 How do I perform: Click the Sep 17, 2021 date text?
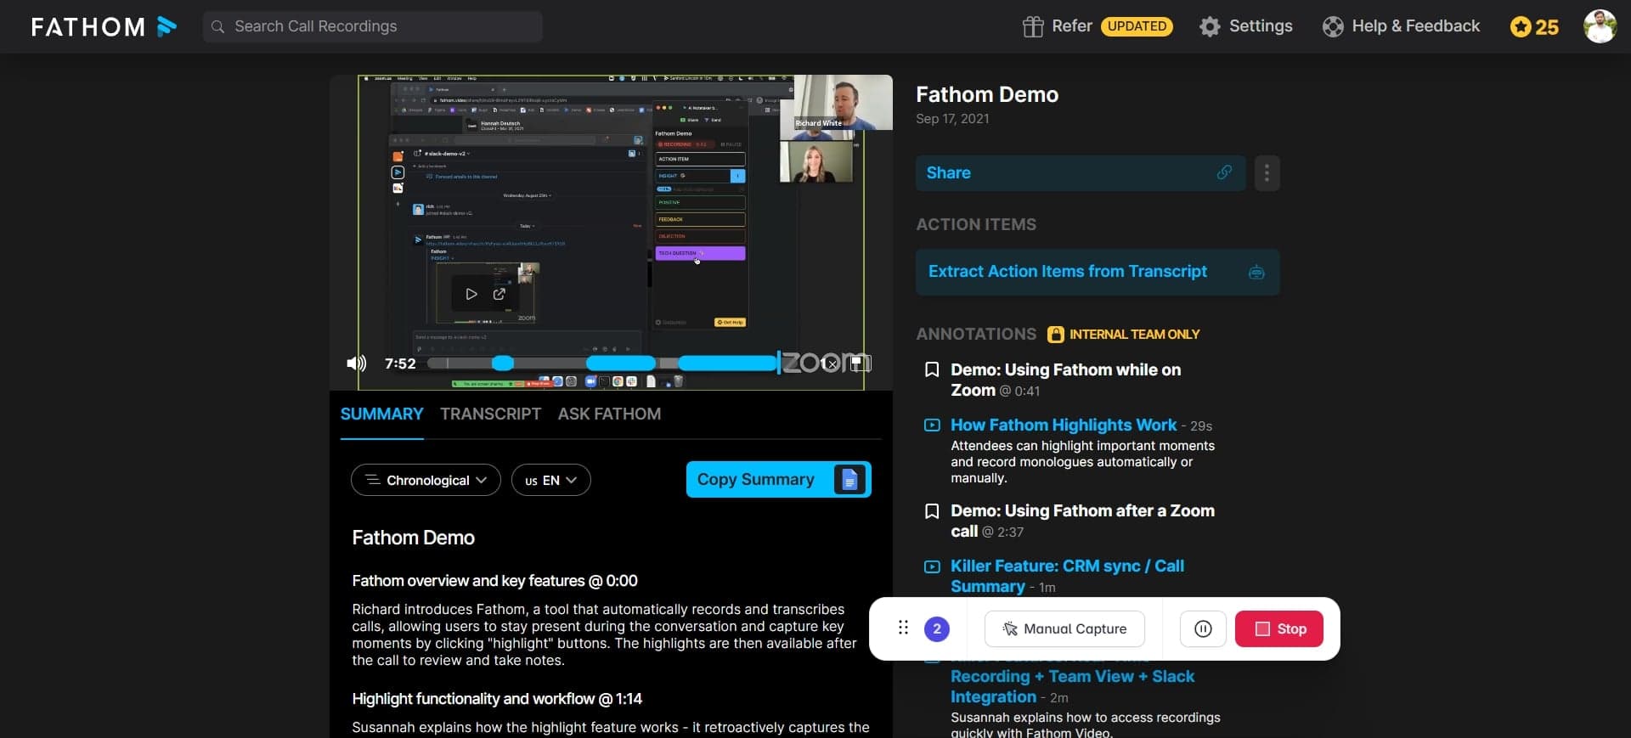tap(952, 119)
